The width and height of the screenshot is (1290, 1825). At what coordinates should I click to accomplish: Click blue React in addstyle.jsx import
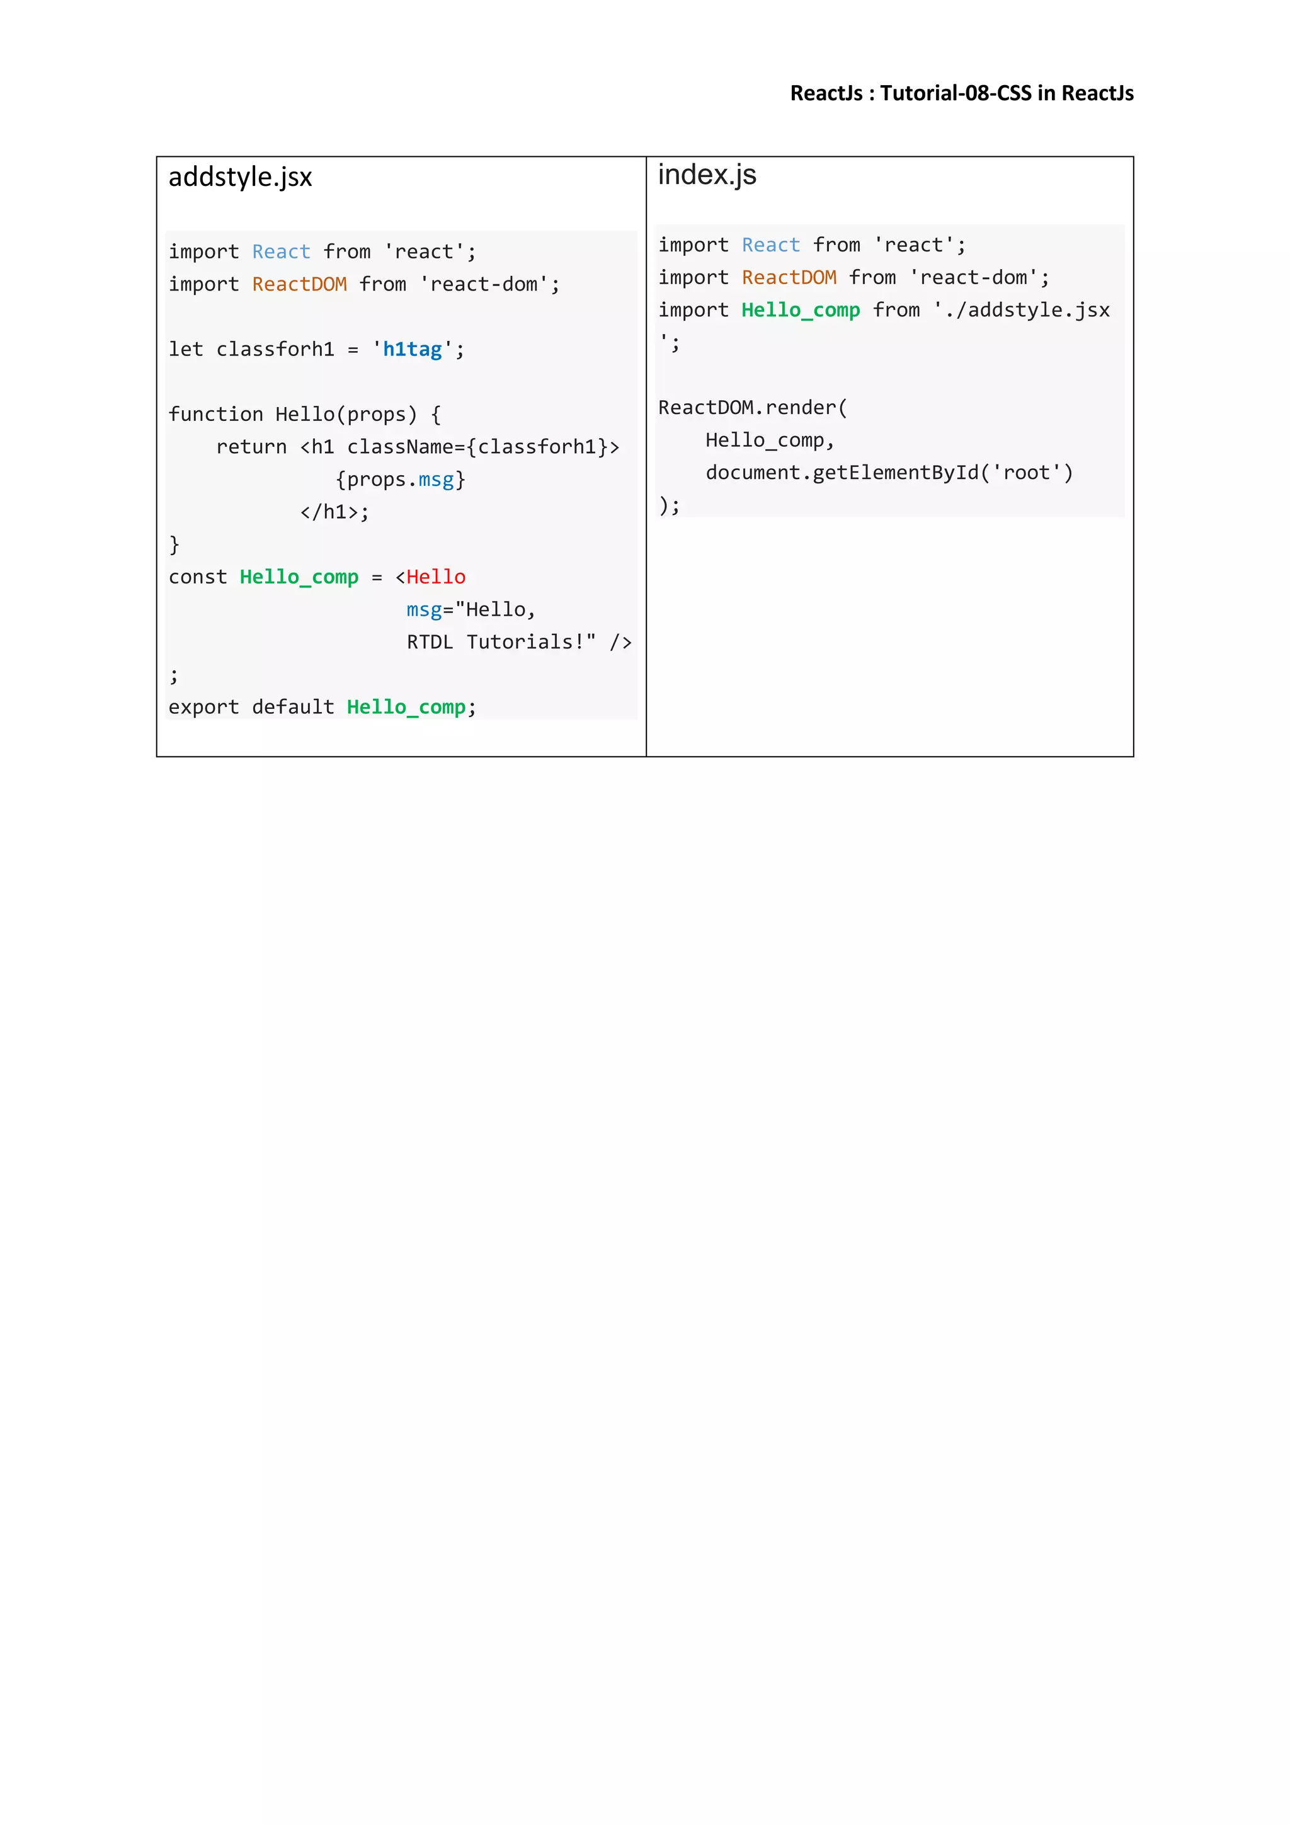(280, 252)
